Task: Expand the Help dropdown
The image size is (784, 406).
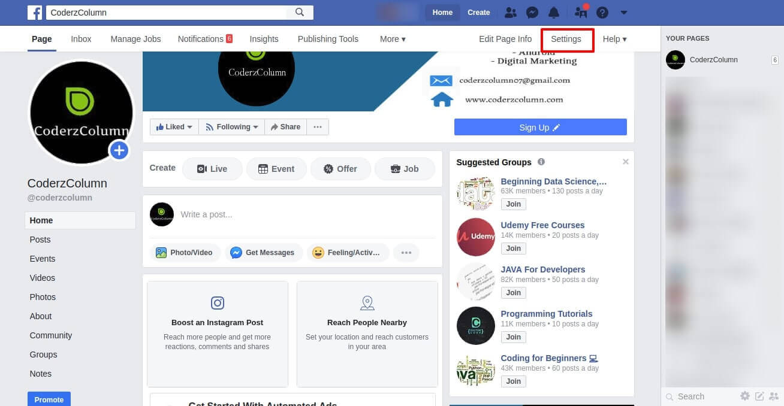Action: (x=614, y=39)
